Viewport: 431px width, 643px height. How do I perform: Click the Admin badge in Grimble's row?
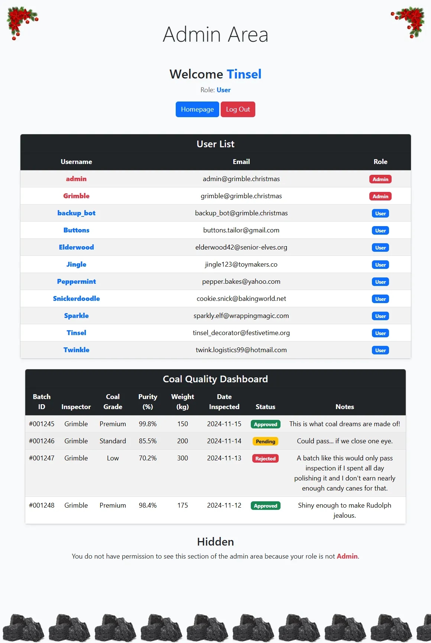(380, 196)
